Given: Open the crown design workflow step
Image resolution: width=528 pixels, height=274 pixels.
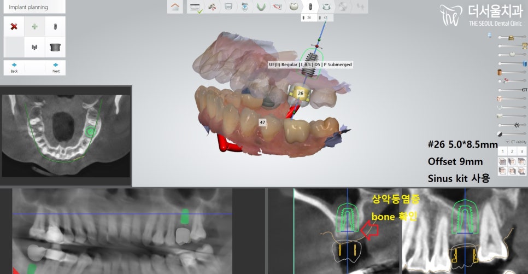Looking at the screenshot, I should pyautogui.click(x=294, y=7).
